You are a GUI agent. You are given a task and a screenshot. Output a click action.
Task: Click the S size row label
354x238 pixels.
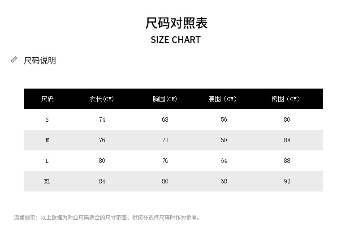[x=47, y=119]
